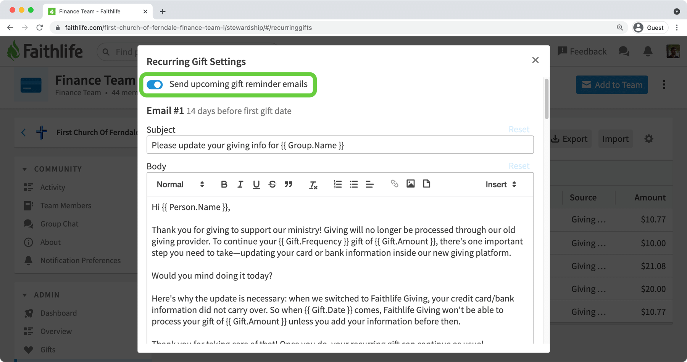This screenshot has width=687, height=362.
Task: Select the $10.00 amount cell
Action: pos(653,243)
